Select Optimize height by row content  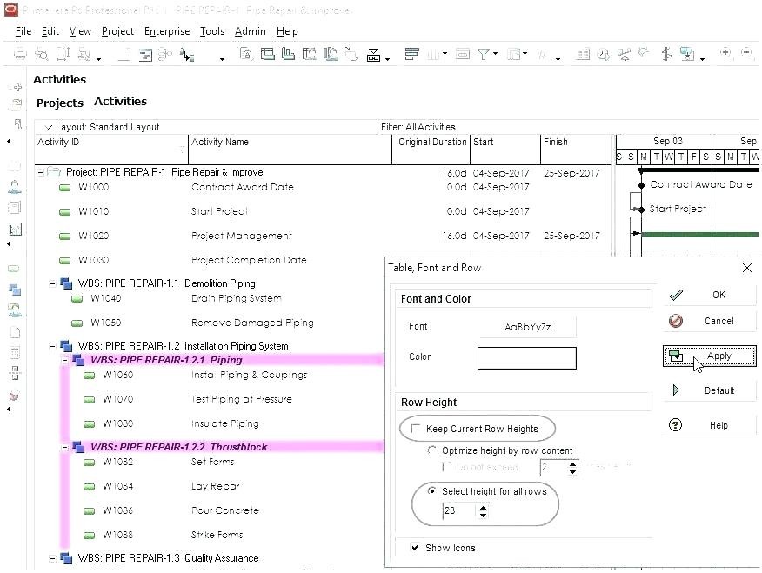[x=432, y=450]
